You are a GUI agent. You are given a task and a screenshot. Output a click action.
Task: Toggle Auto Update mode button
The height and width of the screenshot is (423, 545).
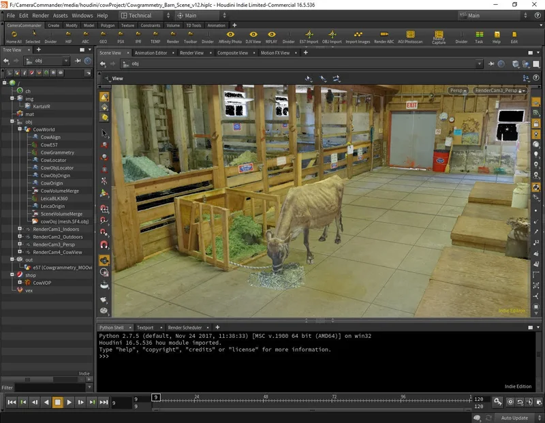(514, 418)
